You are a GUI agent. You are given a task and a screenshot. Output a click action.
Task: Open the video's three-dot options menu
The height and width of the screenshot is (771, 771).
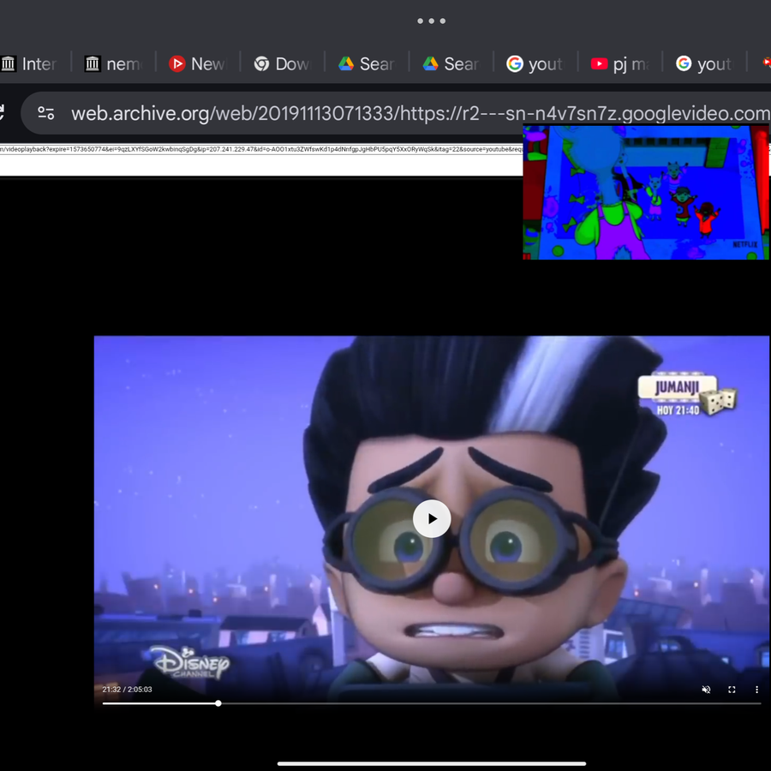tap(756, 690)
